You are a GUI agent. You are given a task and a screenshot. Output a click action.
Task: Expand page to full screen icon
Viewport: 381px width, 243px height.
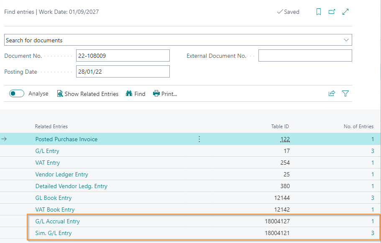pyautogui.click(x=345, y=12)
